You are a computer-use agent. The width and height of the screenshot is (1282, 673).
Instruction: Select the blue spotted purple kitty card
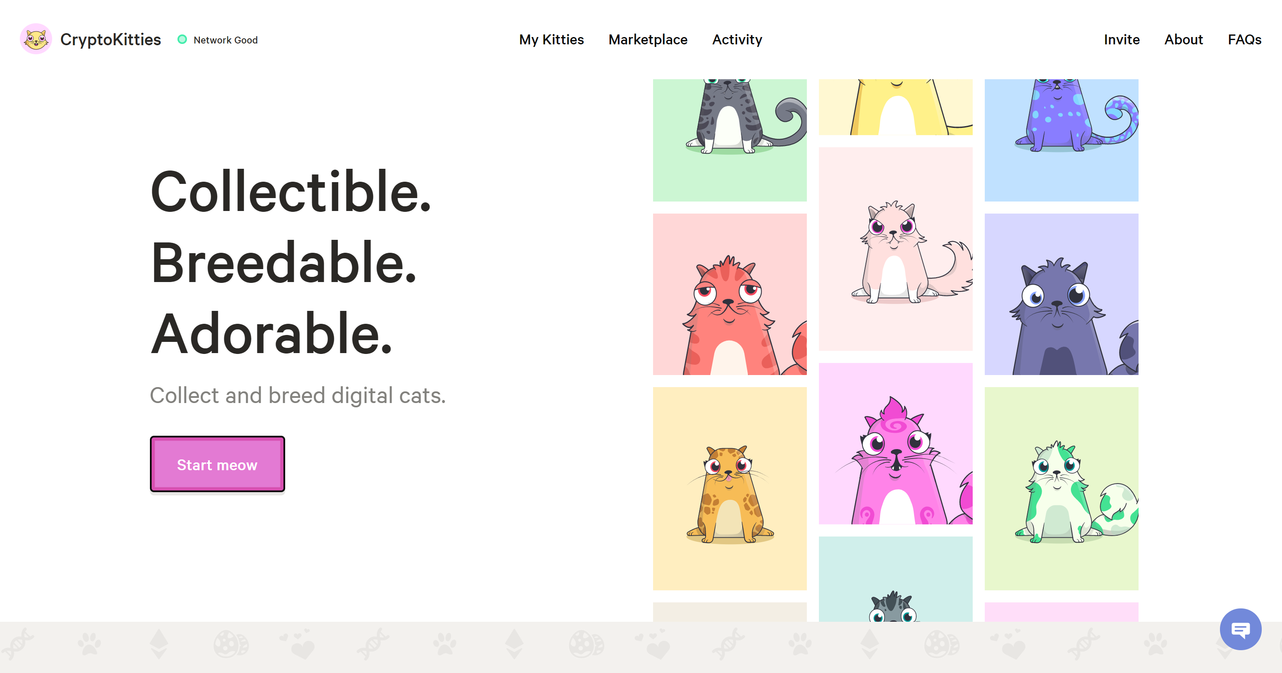[x=1061, y=140]
